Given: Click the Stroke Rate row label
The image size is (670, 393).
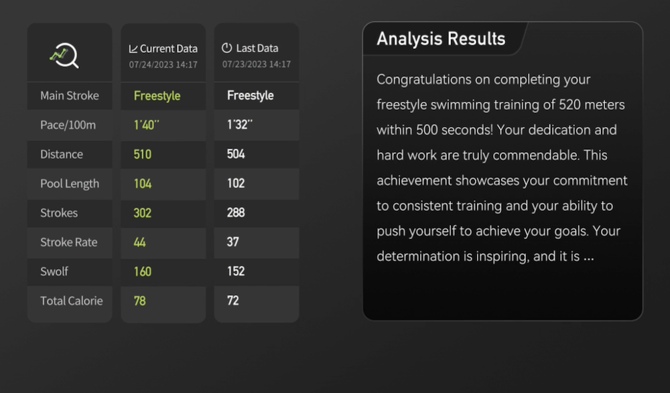Looking at the screenshot, I should 68,242.
